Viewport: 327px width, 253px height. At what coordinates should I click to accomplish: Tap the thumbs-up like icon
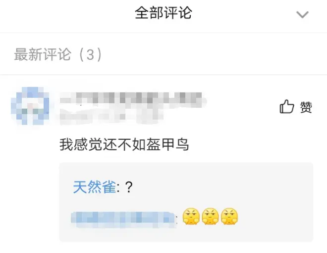tap(286, 107)
